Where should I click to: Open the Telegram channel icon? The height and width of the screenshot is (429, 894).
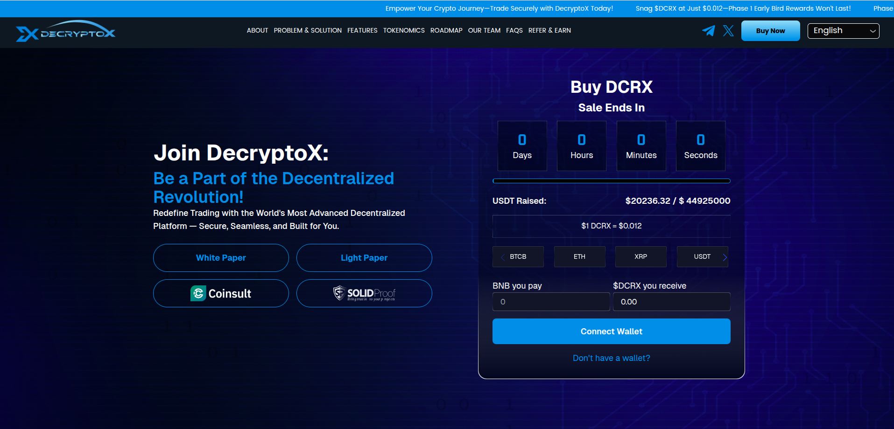tap(709, 31)
